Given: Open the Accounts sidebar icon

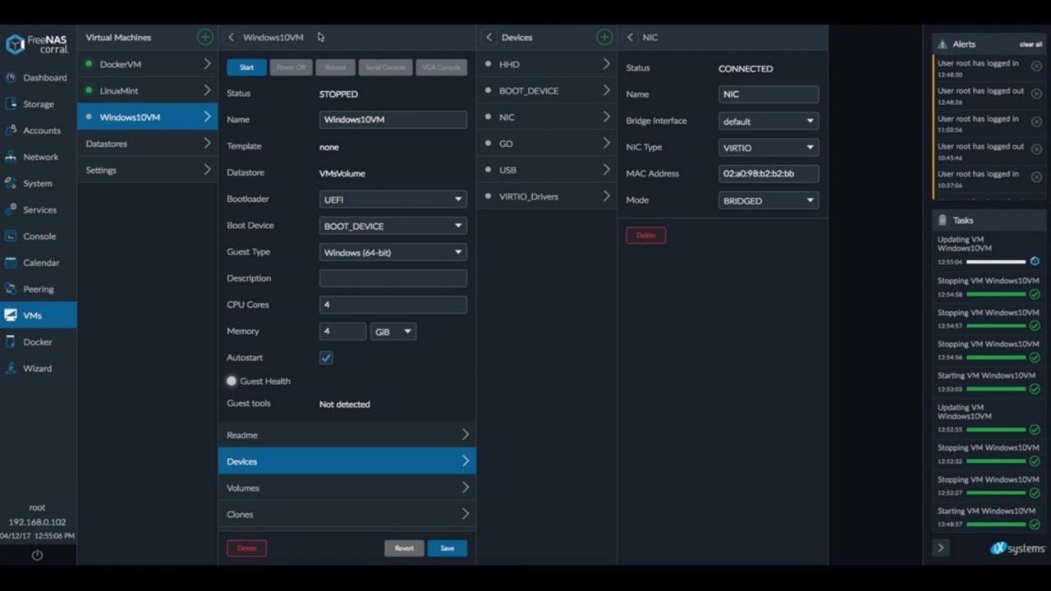Looking at the screenshot, I should 11,130.
